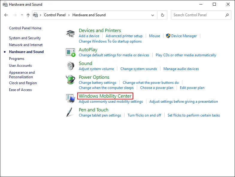
Task: Click Choose a power plan
Action: pos(157,88)
